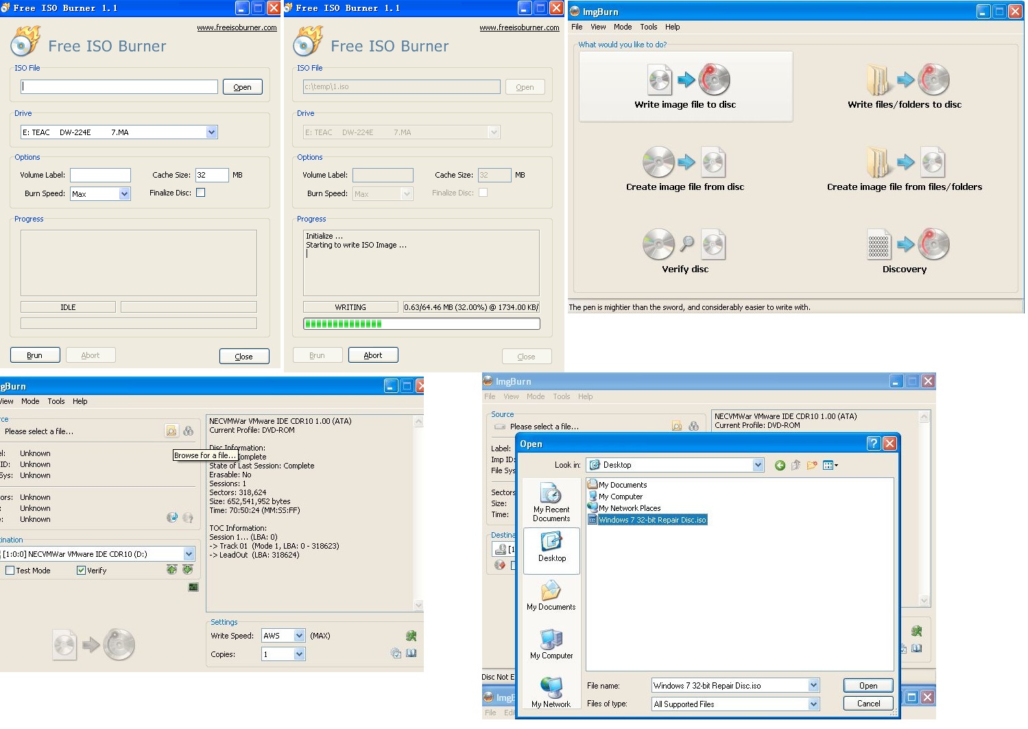The height and width of the screenshot is (729, 1028).
Task: Open the 'Discovery' mode in ImgBurn
Action: pyautogui.click(x=905, y=252)
